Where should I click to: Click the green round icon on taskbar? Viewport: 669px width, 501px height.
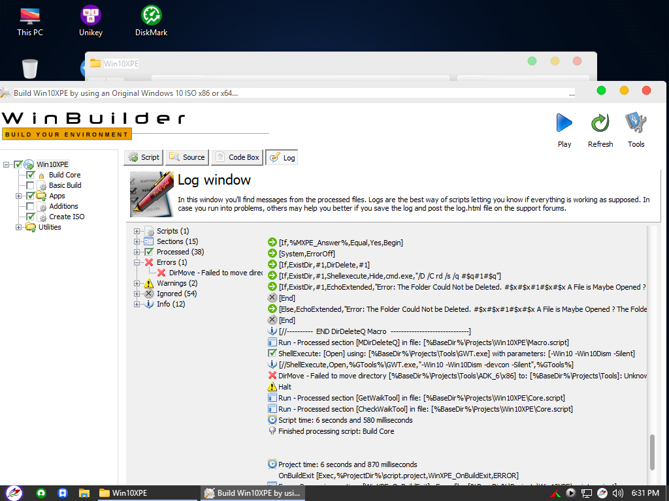point(41,493)
